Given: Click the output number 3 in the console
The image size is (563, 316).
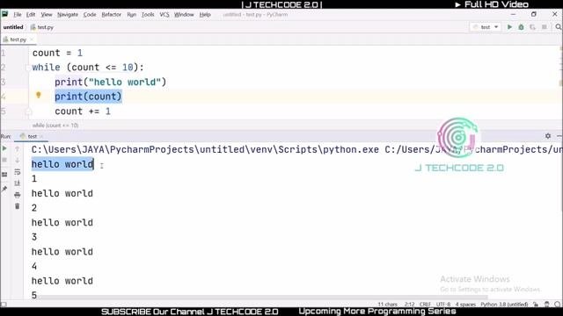Looking at the screenshot, I should pyautogui.click(x=34, y=237).
